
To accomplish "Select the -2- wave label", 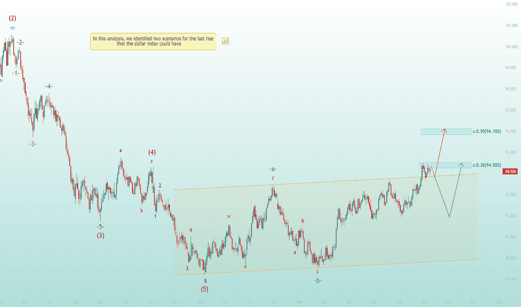I will click(20, 42).
